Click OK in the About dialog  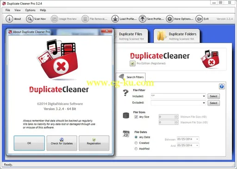[29, 143]
